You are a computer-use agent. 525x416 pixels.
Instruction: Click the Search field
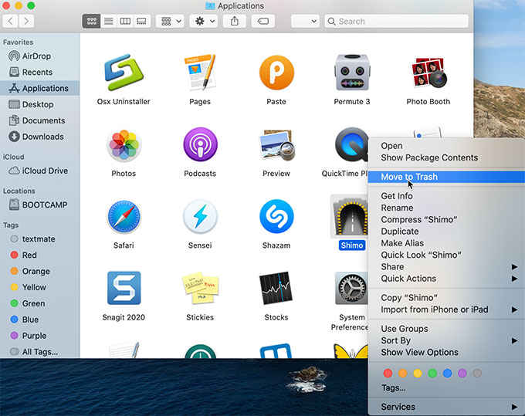[x=396, y=22]
